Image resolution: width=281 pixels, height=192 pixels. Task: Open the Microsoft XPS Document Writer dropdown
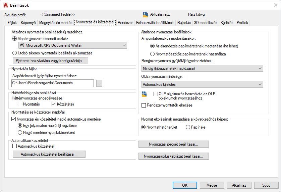coord(73,45)
